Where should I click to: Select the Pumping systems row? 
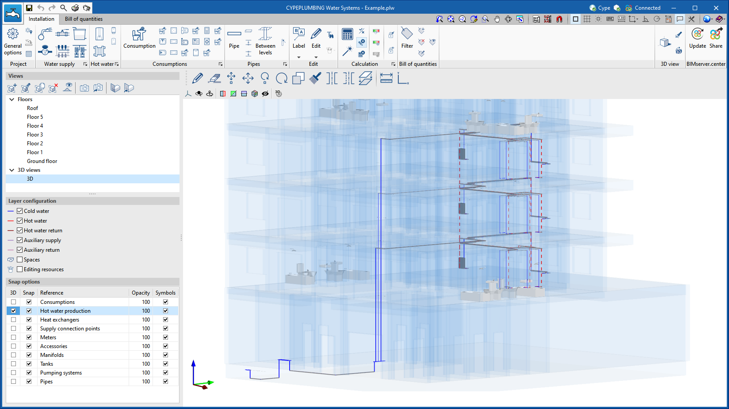point(92,373)
